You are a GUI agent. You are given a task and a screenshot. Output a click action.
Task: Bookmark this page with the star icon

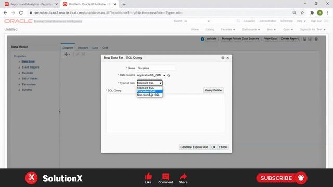[x=302, y=12]
